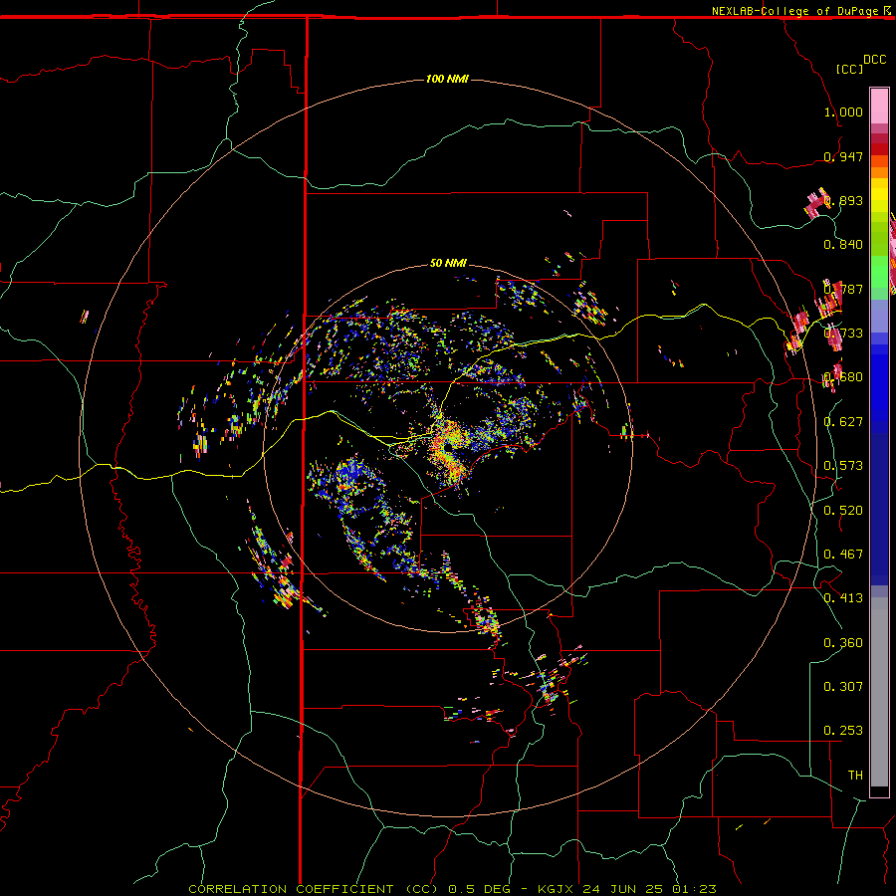Click the 0.787 value on the color scale

click(x=843, y=289)
